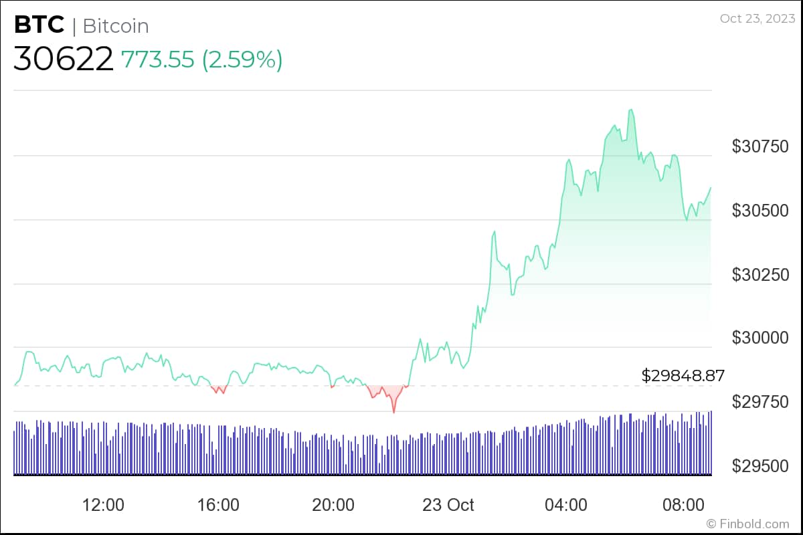Select the Bitcoin name label

(x=116, y=26)
